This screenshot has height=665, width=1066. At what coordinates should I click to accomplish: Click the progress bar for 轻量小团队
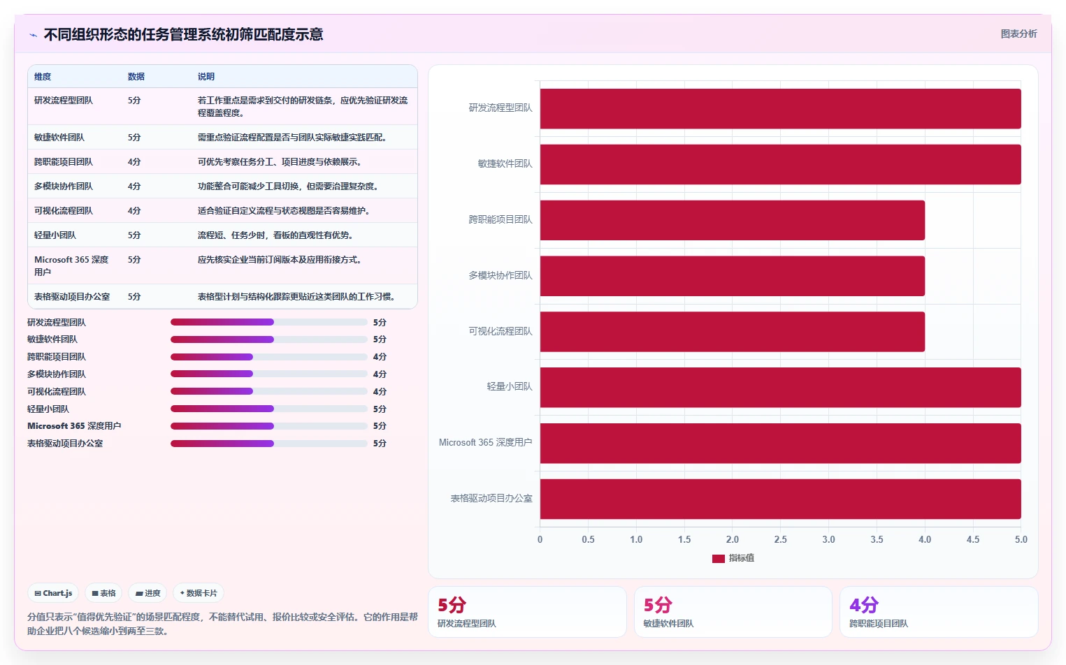pos(268,409)
